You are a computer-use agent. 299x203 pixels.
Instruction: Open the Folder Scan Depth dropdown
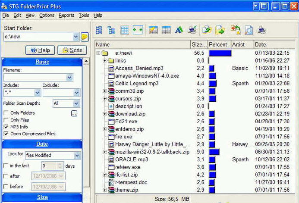click(x=76, y=103)
